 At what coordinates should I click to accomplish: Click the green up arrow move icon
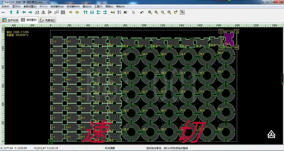(11, 12)
